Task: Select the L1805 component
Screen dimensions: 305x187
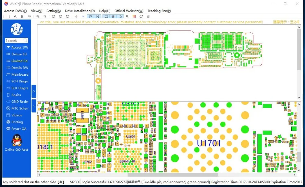Action: [x=82, y=115]
